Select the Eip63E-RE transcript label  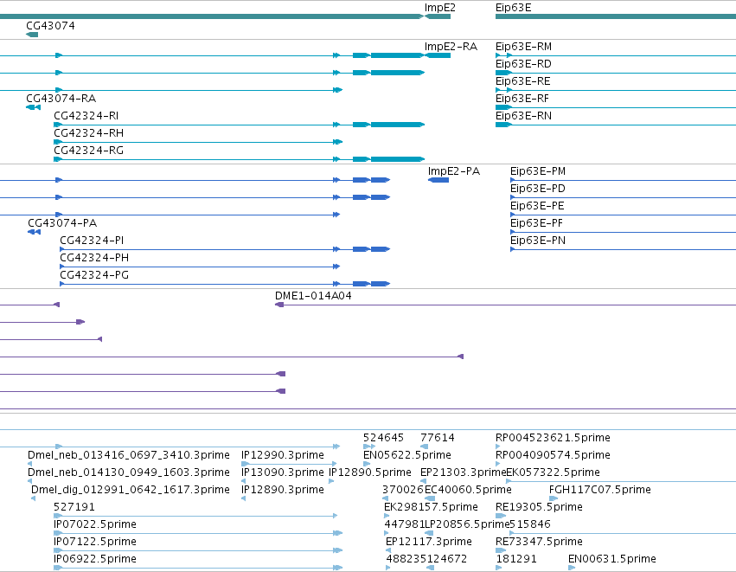coord(523,81)
